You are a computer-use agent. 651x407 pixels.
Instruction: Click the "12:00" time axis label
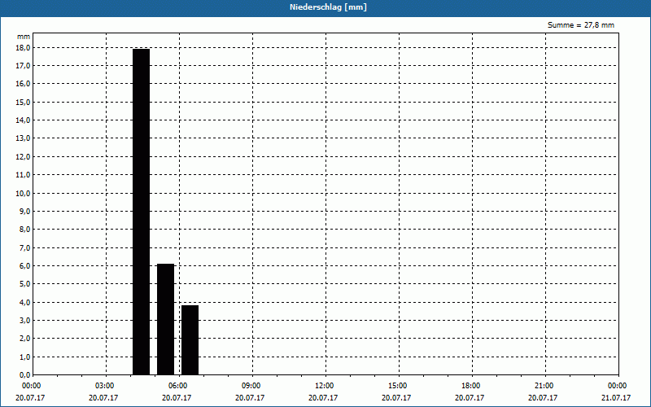coord(324,386)
